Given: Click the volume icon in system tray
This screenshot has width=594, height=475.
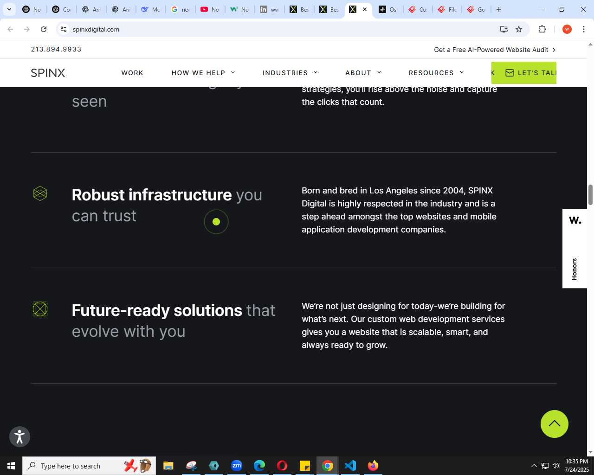Looking at the screenshot, I should 556,466.
